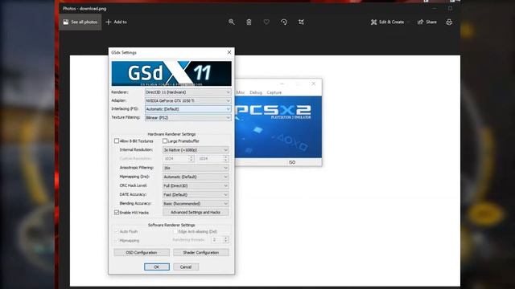Open See all photos

coord(80,22)
